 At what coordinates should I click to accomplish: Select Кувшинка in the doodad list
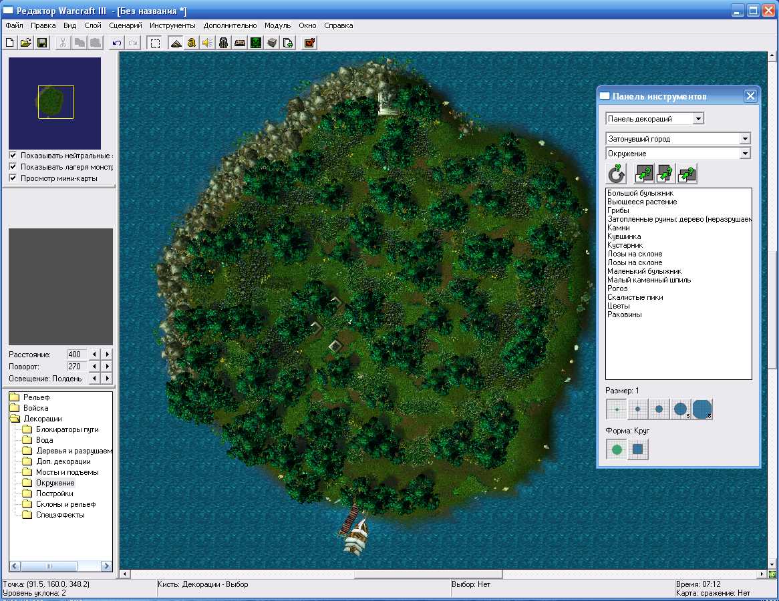[x=624, y=236]
